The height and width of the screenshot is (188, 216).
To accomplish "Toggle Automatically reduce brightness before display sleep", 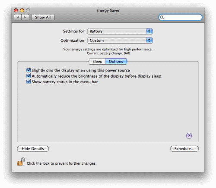I will 29,76.
